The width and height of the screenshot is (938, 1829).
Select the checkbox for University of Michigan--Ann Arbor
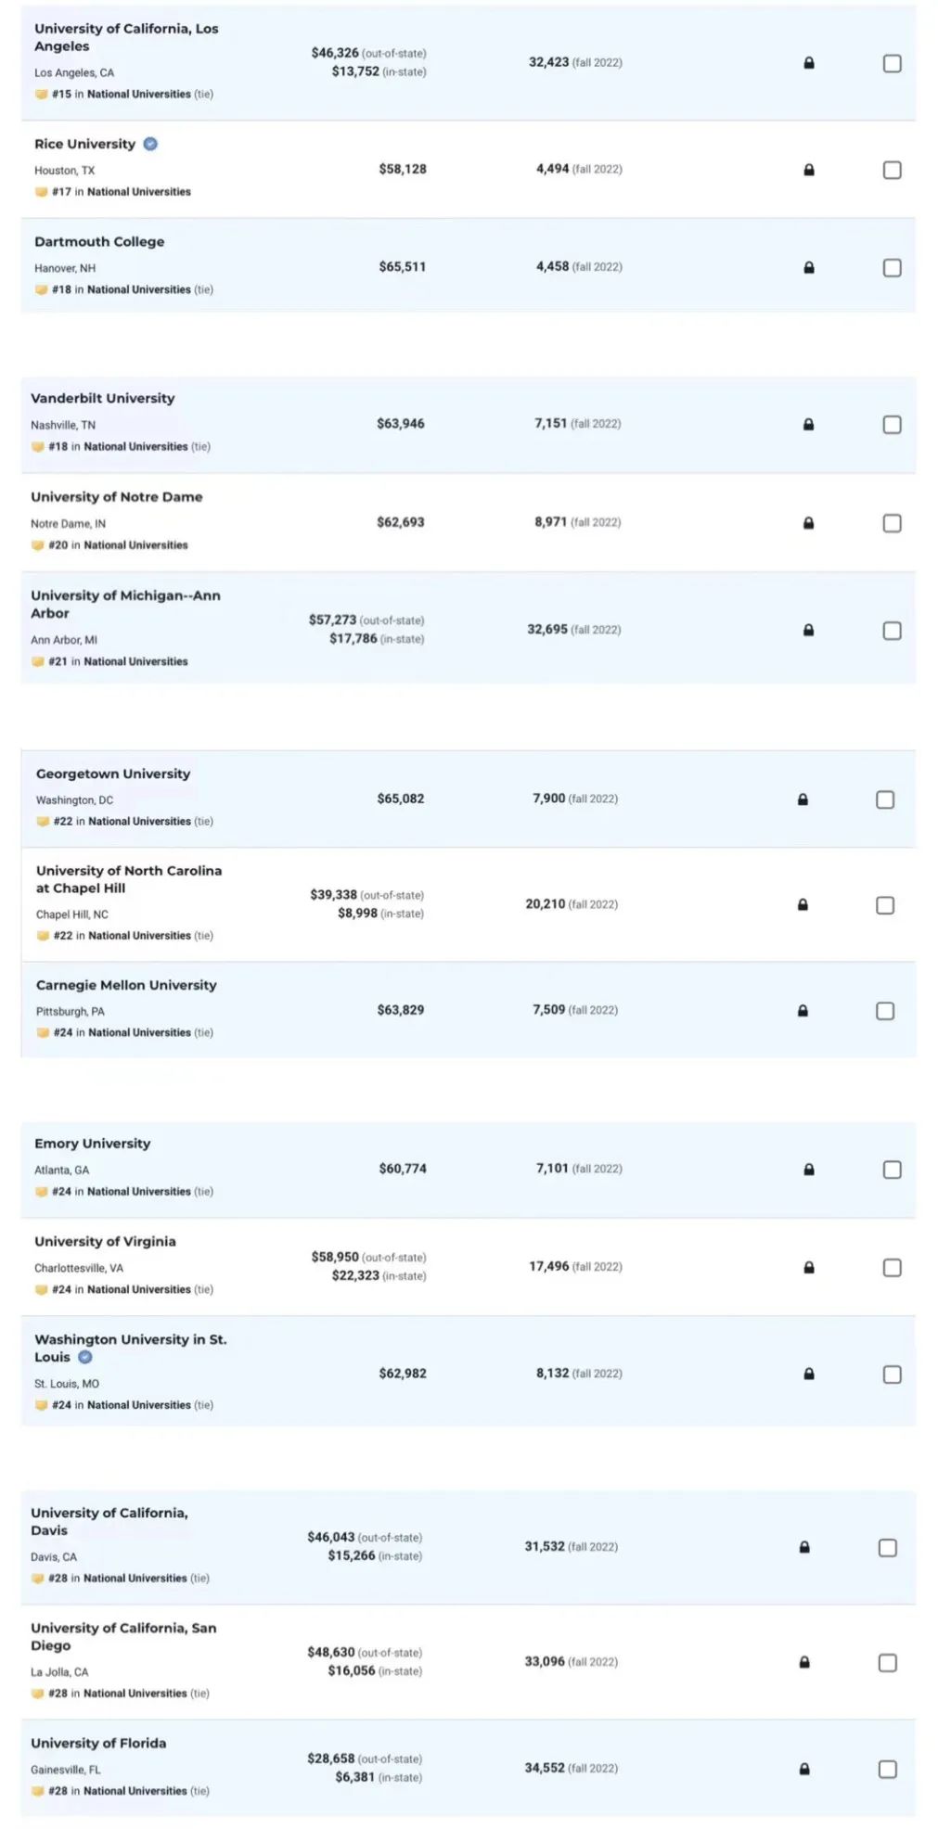[892, 631]
